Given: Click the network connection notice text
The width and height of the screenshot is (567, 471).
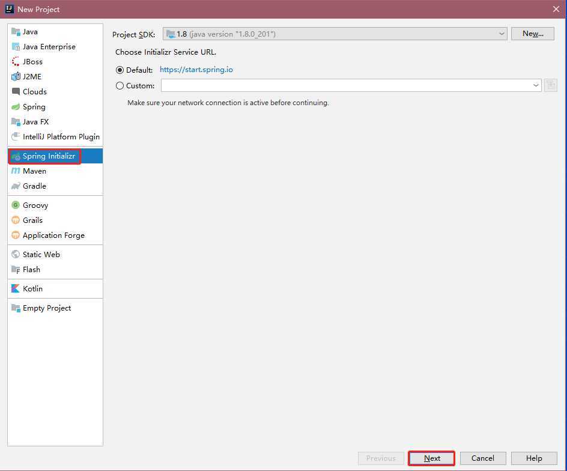Looking at the screenshot, I should click(228, 103).
